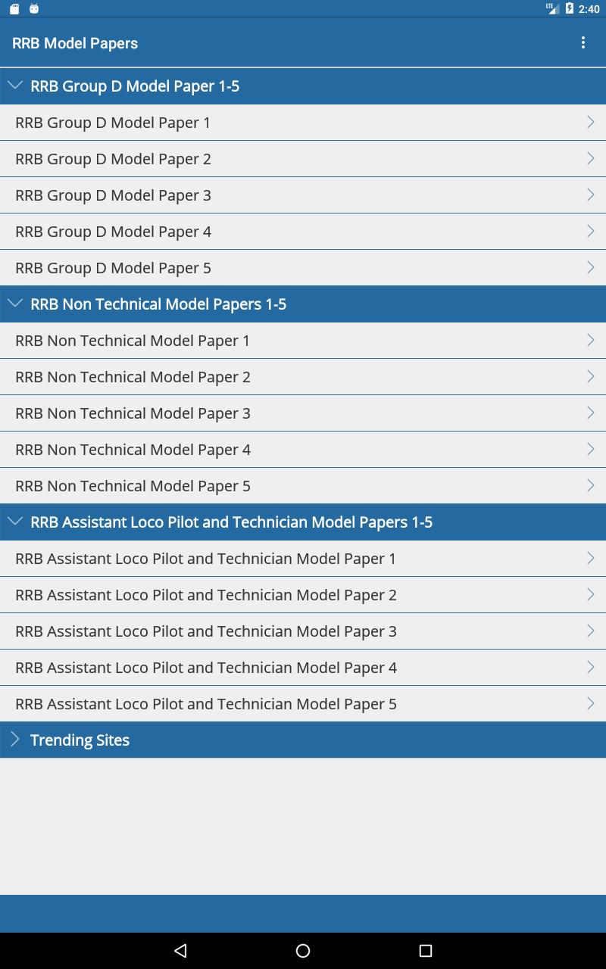Tap the battery charging status icon
This screenshot has height=969, width=606.
570,9
